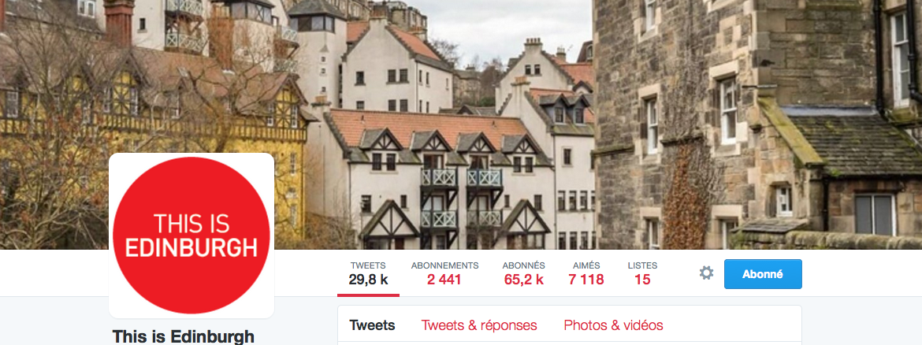Select the Photos & vidéos tab
The image size is (922, 345).
pos(613,325)
